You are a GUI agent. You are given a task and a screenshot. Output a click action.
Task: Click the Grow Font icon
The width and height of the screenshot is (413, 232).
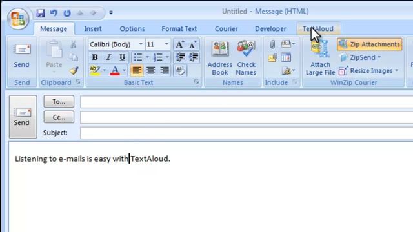pos(179,44)
